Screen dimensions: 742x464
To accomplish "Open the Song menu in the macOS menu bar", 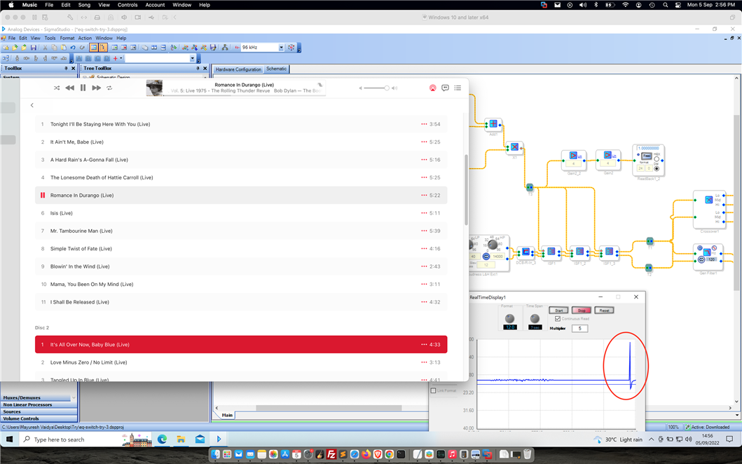I will 84,5.
